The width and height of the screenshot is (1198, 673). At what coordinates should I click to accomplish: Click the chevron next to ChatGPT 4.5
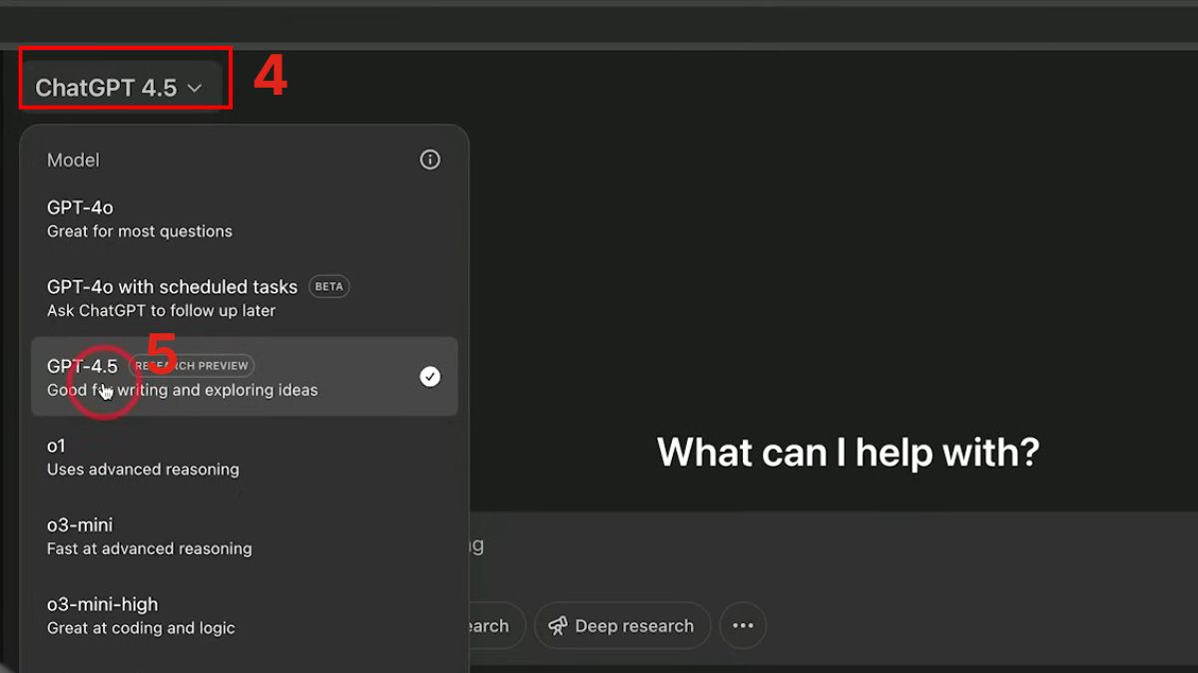click(195, 89)
